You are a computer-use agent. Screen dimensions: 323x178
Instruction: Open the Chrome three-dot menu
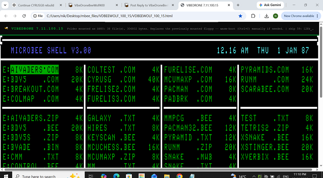pos(317,16)
